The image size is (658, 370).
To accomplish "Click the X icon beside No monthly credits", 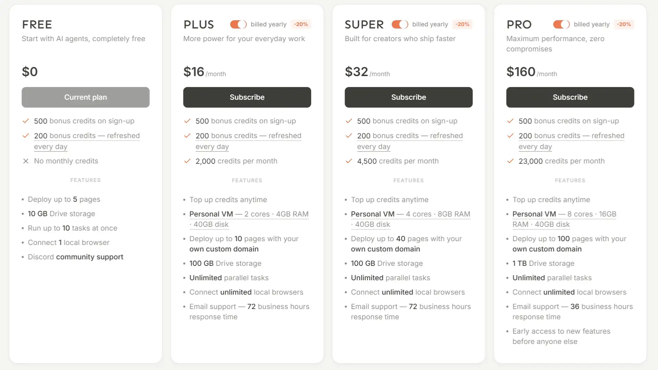I will pos(26,161).
